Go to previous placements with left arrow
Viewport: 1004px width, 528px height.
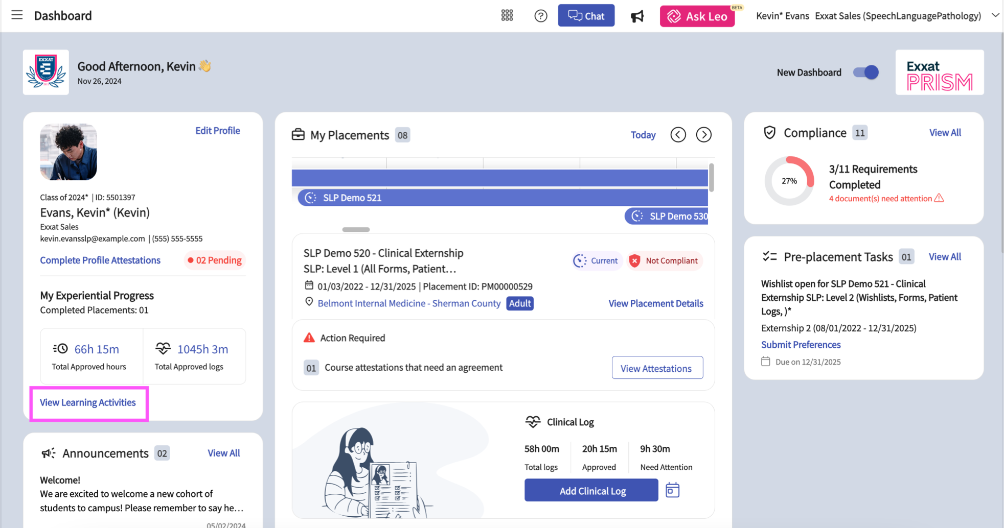coord(678,135)
